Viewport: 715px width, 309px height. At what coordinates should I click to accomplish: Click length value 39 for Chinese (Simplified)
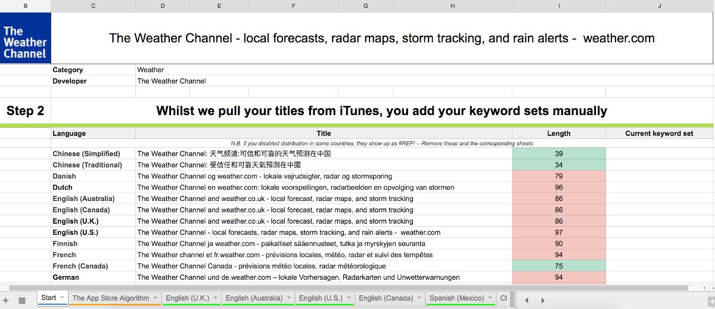pos(559,154)
